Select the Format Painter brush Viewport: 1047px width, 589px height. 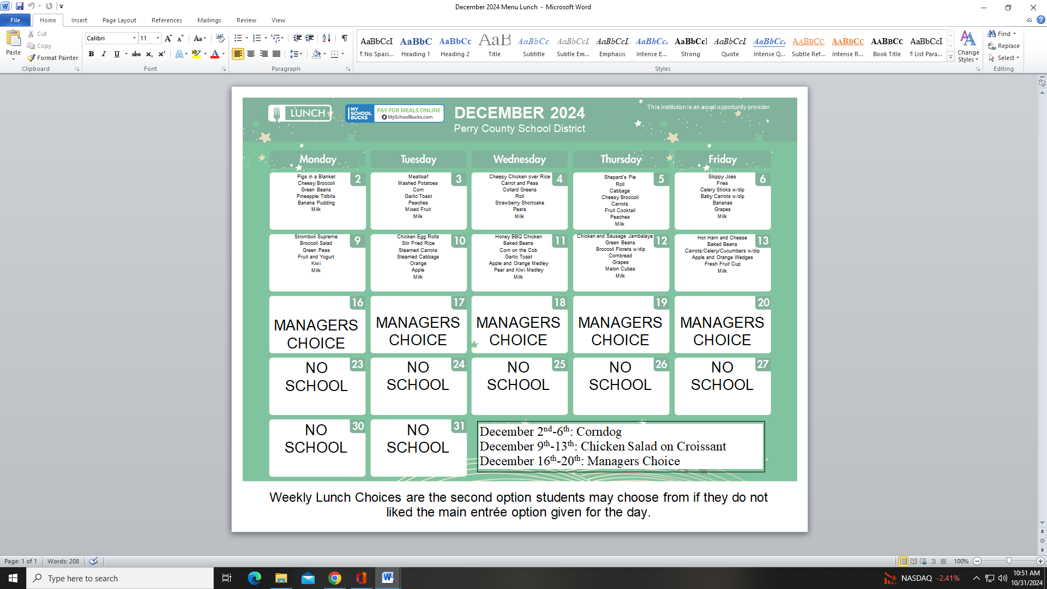point(53,58)
